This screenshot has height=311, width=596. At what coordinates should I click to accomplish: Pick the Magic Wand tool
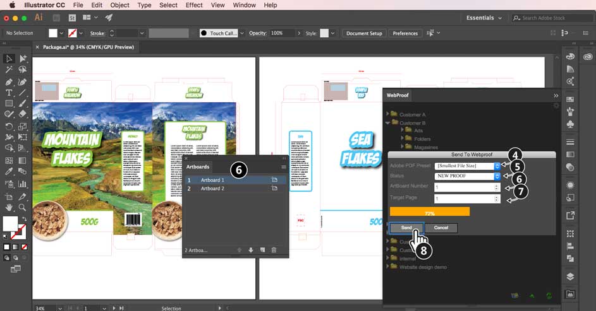point(9,70)
